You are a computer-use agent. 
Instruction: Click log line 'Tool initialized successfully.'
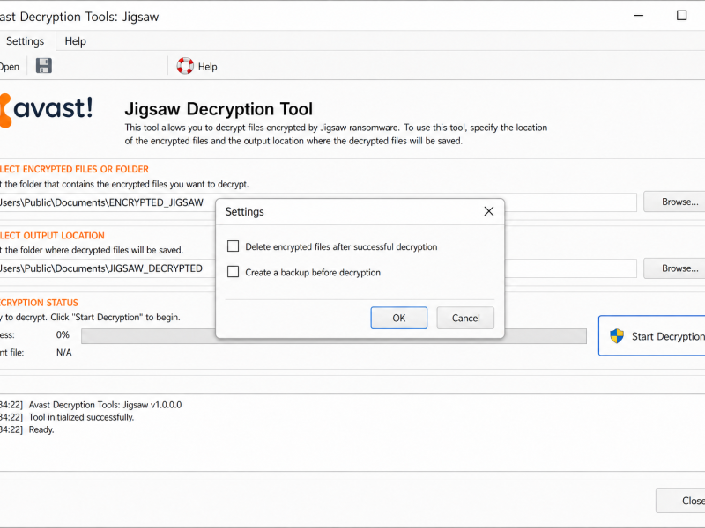coord(81,417)
